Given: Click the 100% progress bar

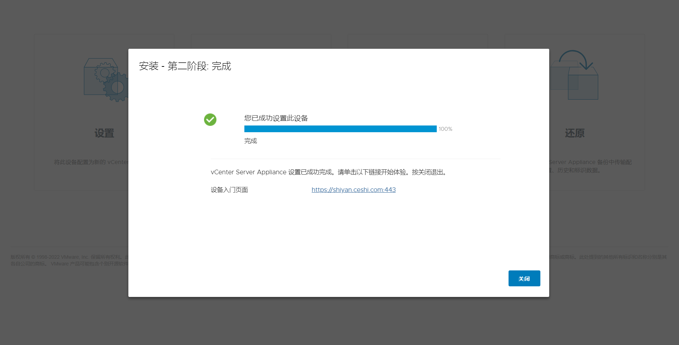Looking at the screenshot, I should click(x=340, y=129).
